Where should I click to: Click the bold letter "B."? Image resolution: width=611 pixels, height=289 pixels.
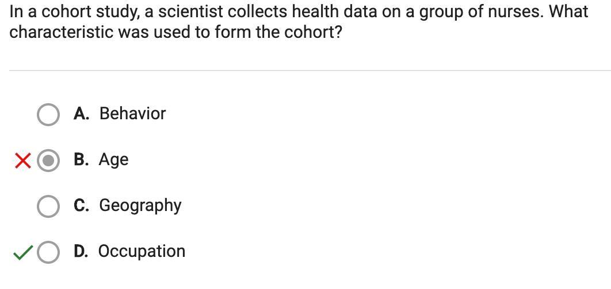coord(81,159)
